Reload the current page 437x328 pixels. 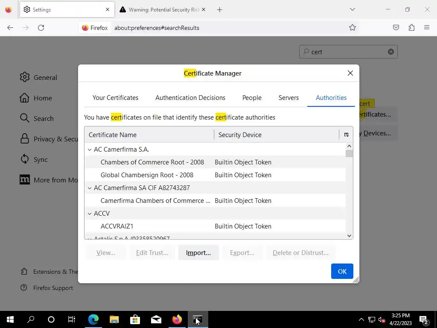(41, 28)
